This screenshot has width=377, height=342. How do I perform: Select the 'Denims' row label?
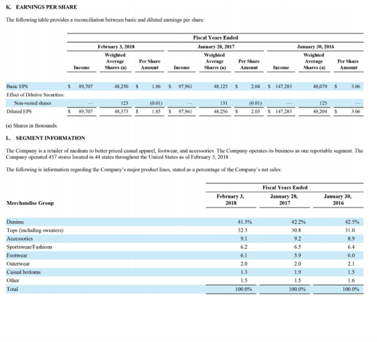click(15, 222)
